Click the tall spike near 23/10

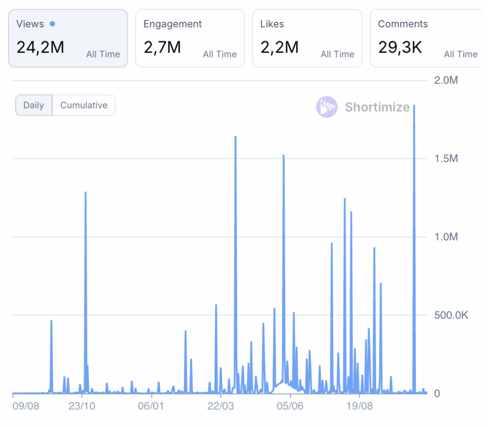pyautogui.click(x=85, y=193)
